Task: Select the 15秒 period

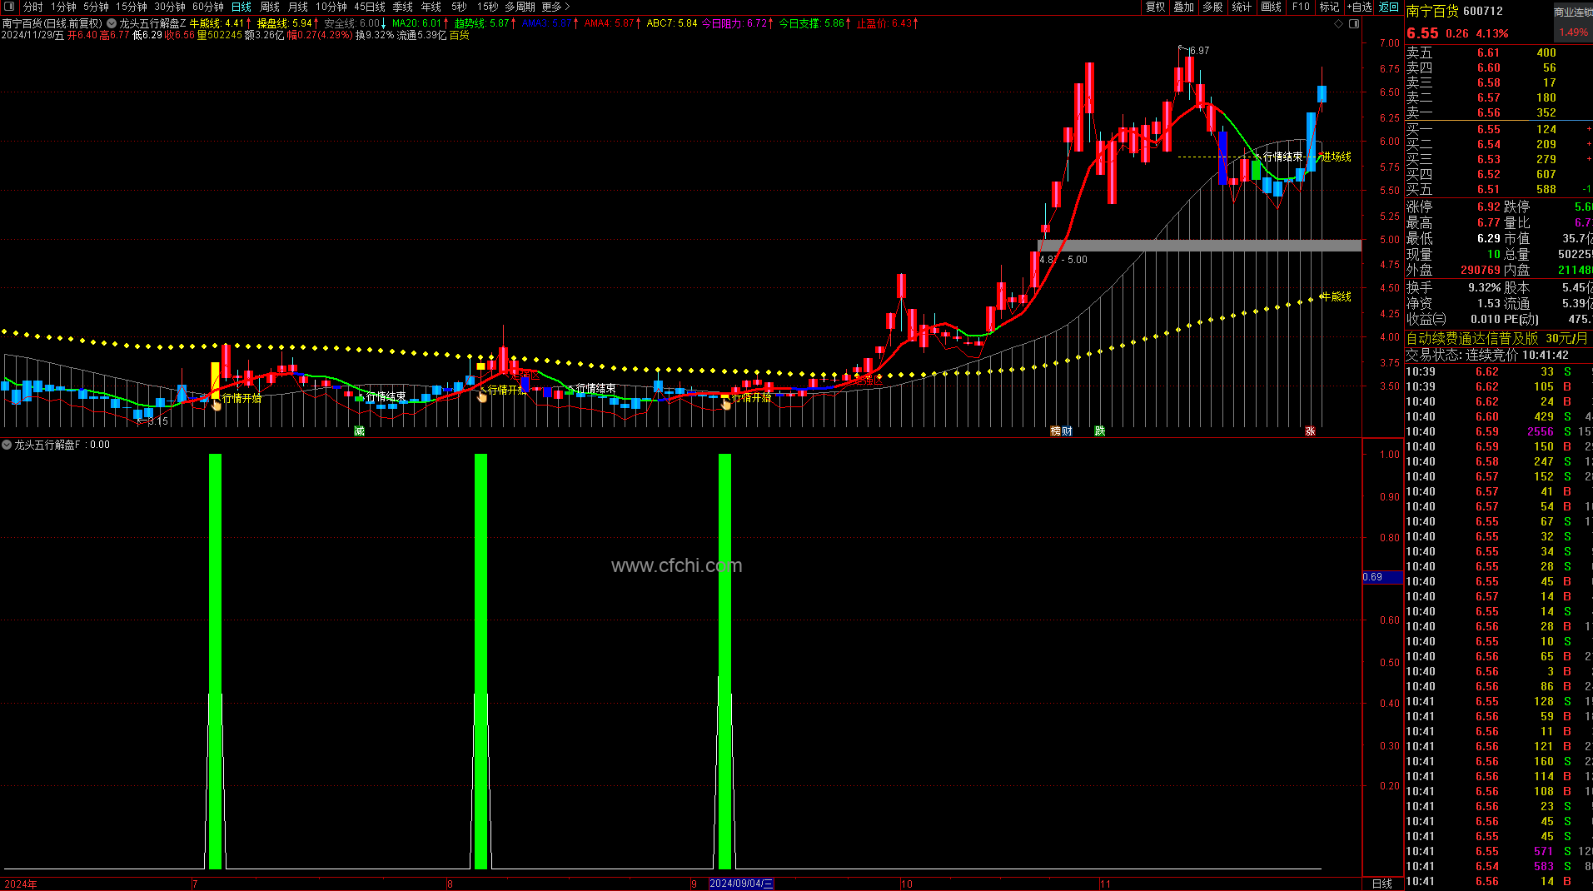Action: click(x=487, y=7)
